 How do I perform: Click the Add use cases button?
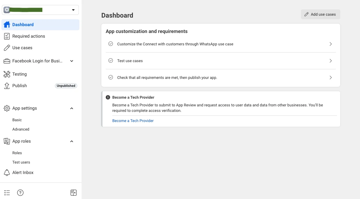click(320, 14)
